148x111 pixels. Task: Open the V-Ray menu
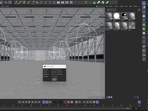coord(116,6)
